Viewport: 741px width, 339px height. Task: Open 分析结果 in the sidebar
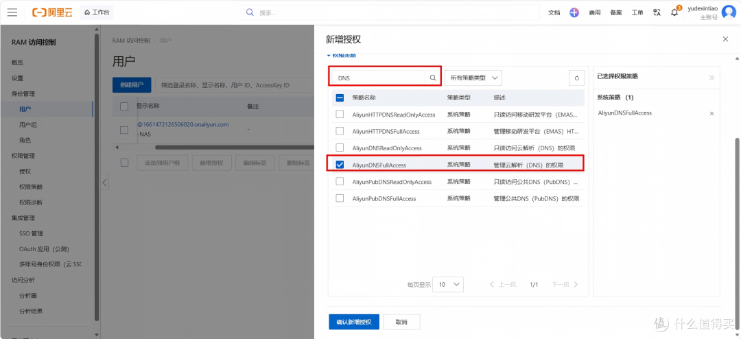point(31,311)
